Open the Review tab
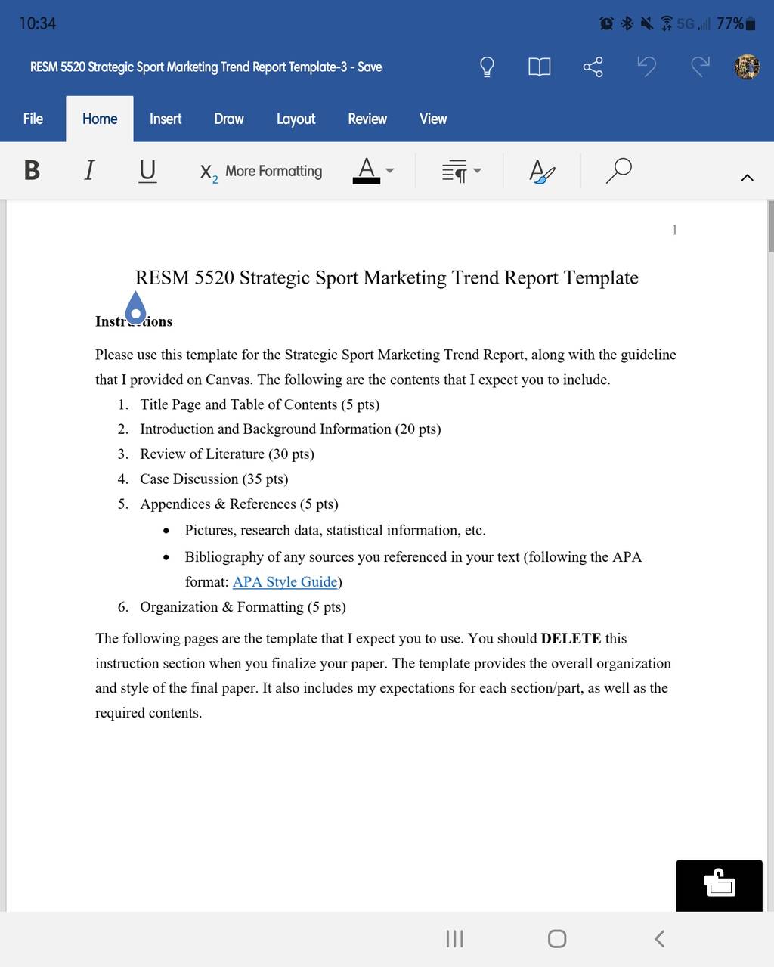 [x=367, y=119]
